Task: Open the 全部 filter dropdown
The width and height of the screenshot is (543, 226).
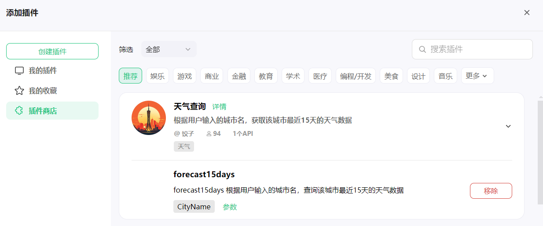Action: pos(169,49)
